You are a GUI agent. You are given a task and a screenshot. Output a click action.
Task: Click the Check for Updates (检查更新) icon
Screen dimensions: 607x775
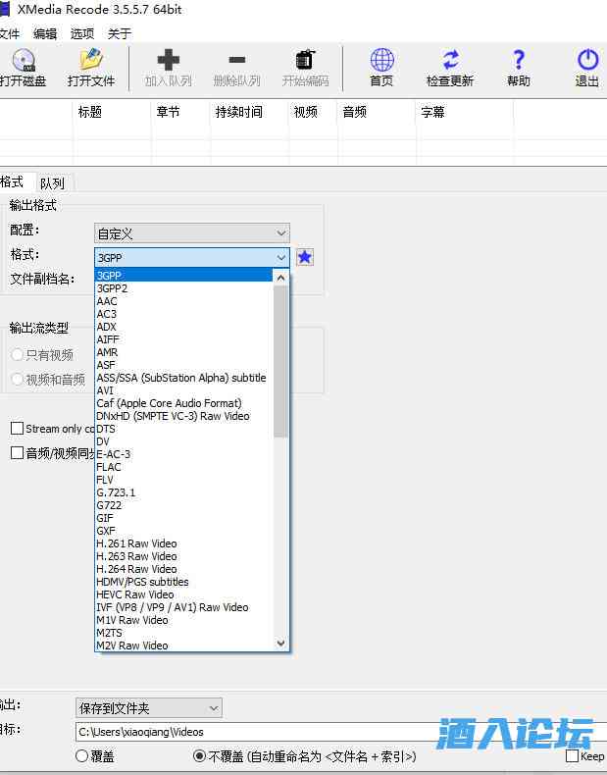[x=450, y=61]
